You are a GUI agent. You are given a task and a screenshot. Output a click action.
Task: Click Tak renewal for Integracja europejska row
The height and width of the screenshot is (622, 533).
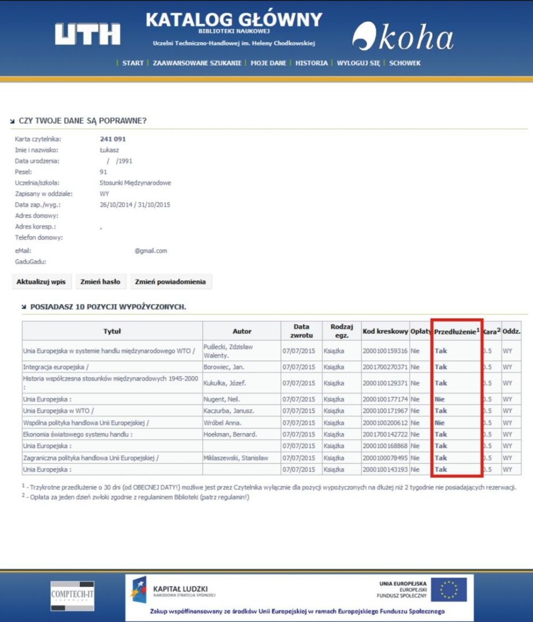[440, 367]
